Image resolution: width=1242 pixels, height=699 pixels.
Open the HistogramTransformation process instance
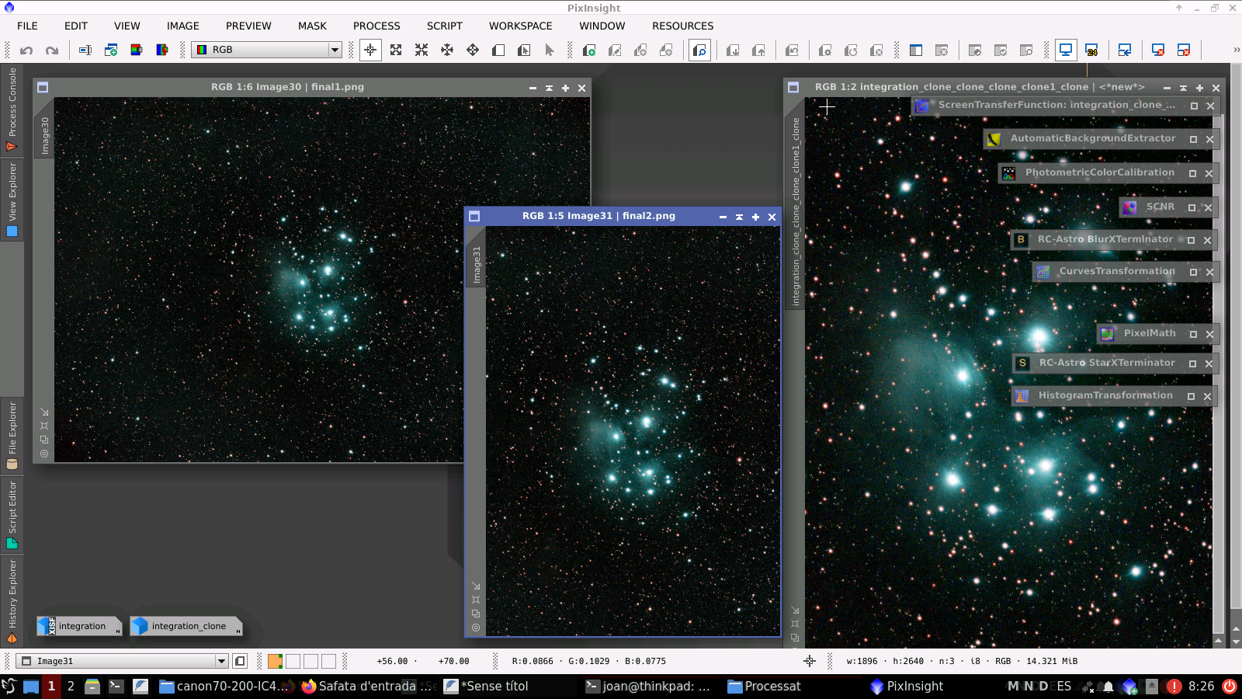point(1106,395)
